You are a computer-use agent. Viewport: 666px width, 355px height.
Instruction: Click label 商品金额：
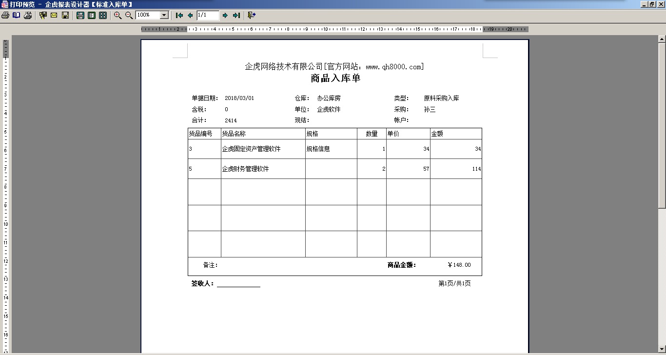point(402,265)
